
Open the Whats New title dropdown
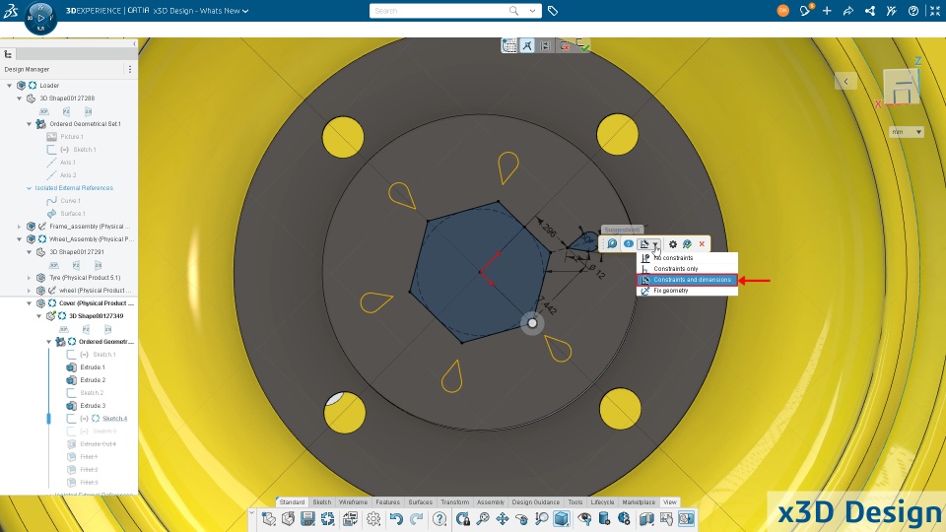pos(245,11)
